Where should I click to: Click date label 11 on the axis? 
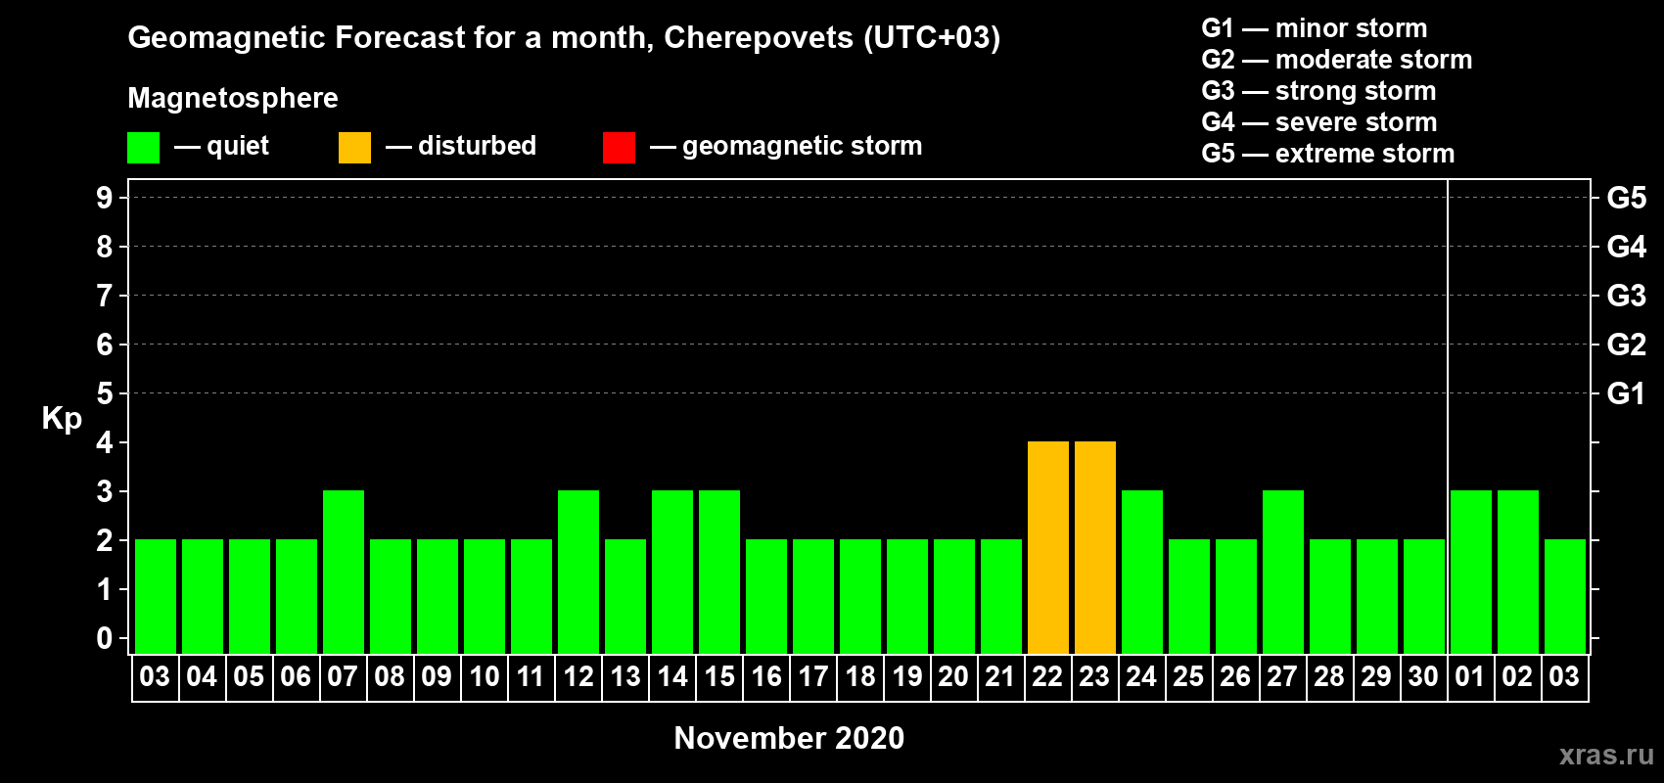coord(532,677)
